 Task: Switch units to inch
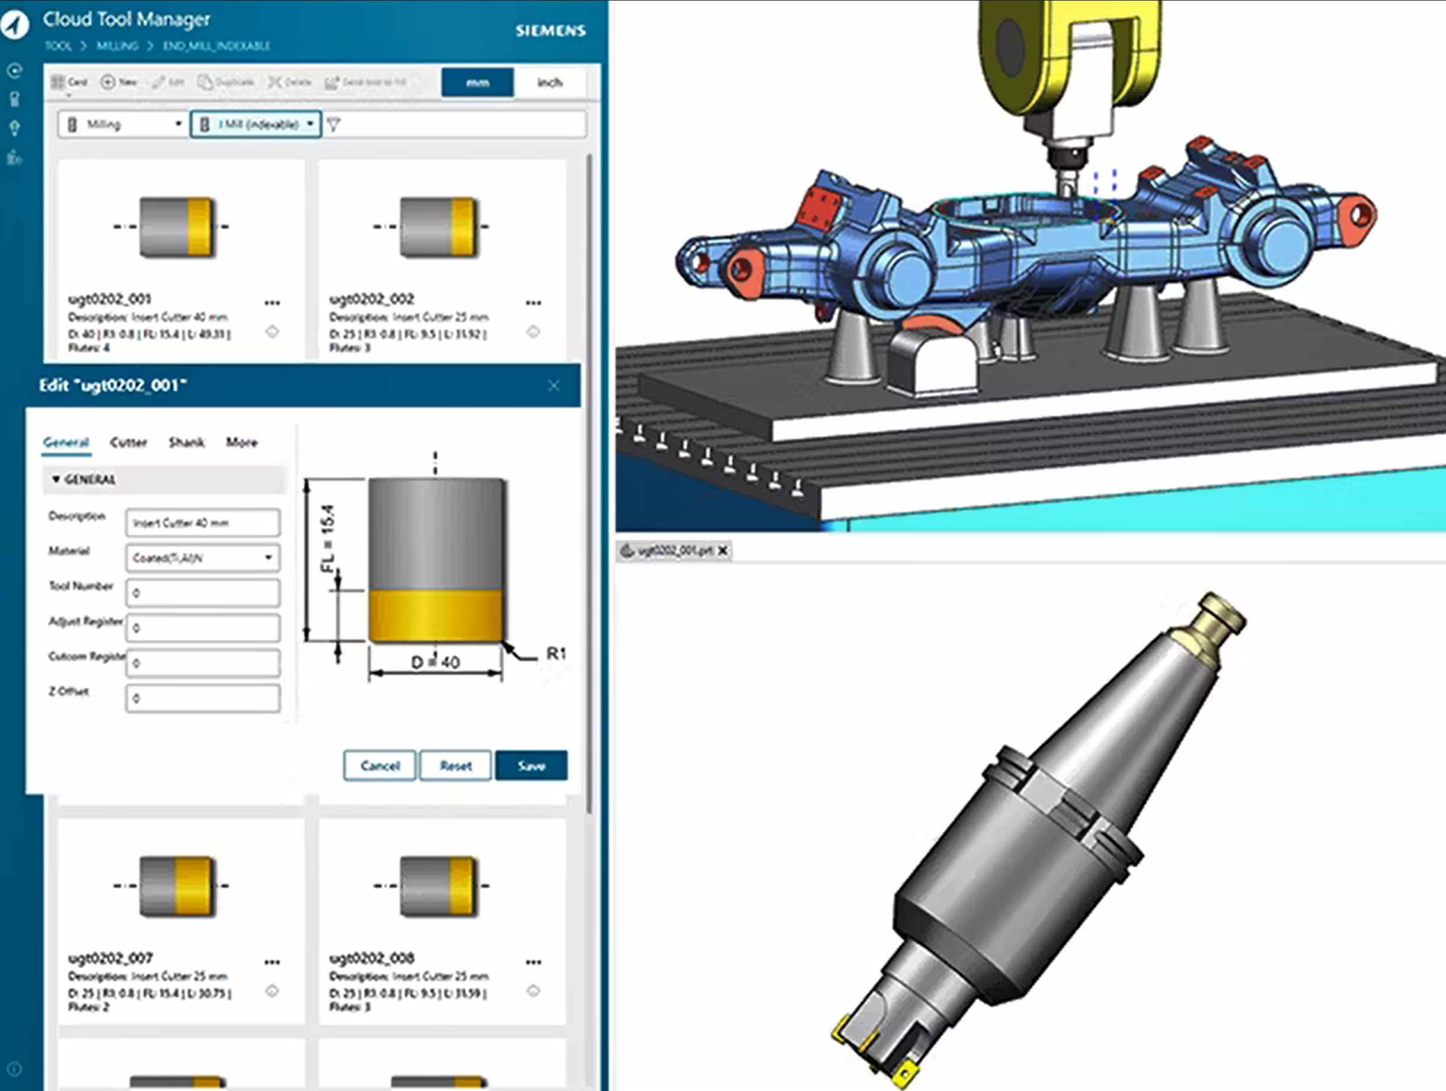pyautogui.click(x=549, y=82)
